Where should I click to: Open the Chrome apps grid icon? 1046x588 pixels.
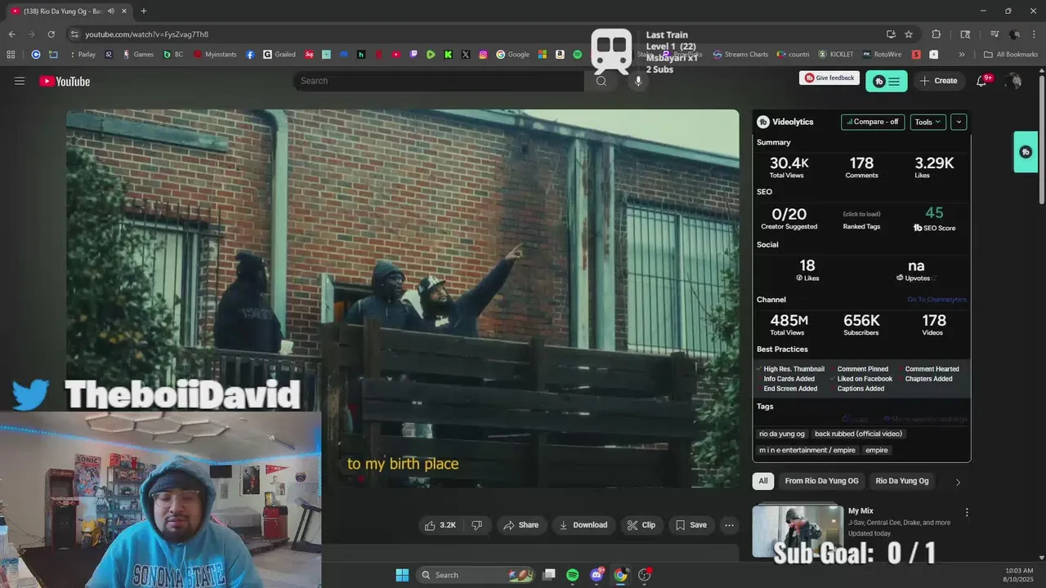(11, 55)
